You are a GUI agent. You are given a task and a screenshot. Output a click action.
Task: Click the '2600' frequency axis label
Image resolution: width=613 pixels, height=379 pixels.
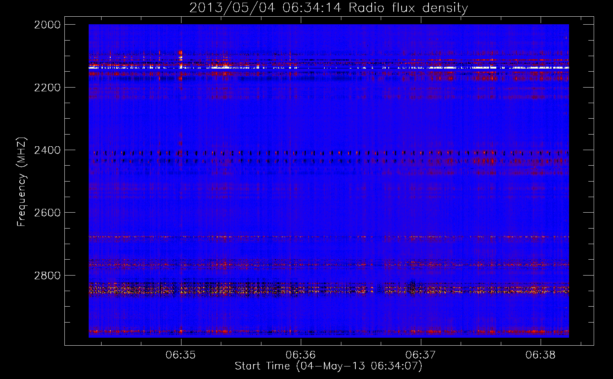pos(47,213)
